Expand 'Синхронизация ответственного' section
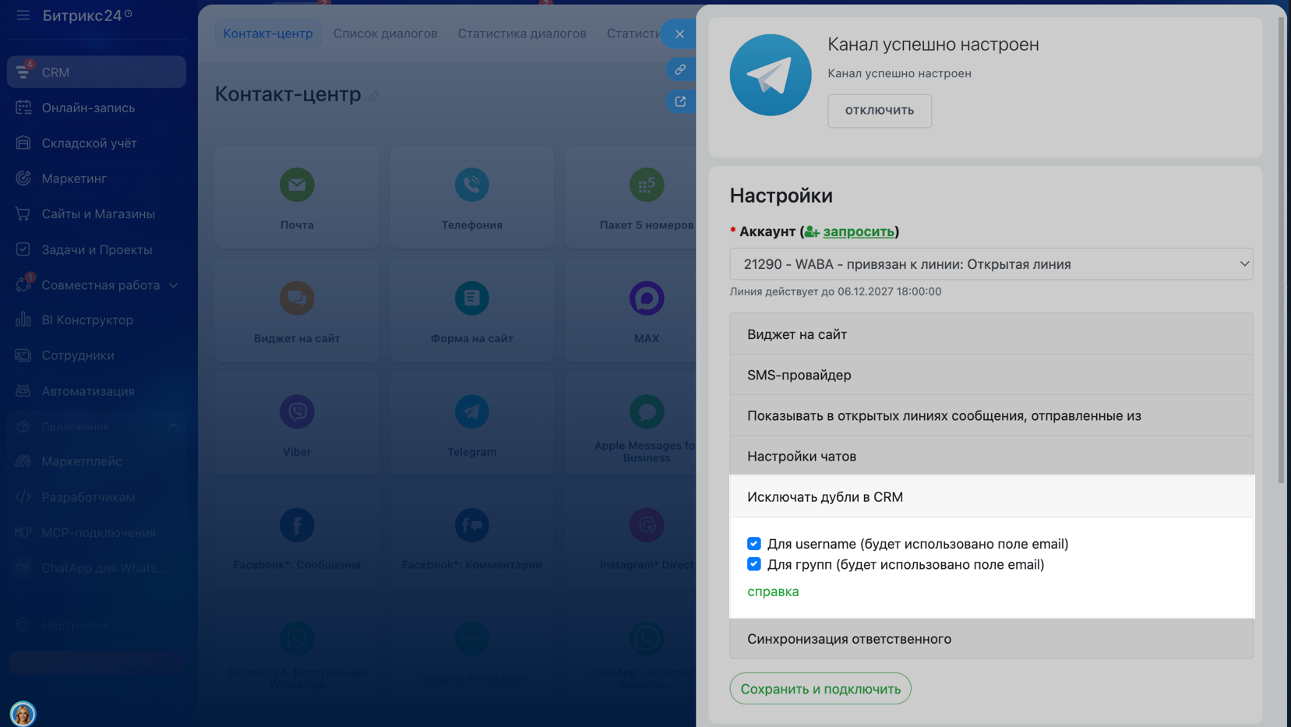The height and width of the screenshot is (727, 1291). pos(990,639)
